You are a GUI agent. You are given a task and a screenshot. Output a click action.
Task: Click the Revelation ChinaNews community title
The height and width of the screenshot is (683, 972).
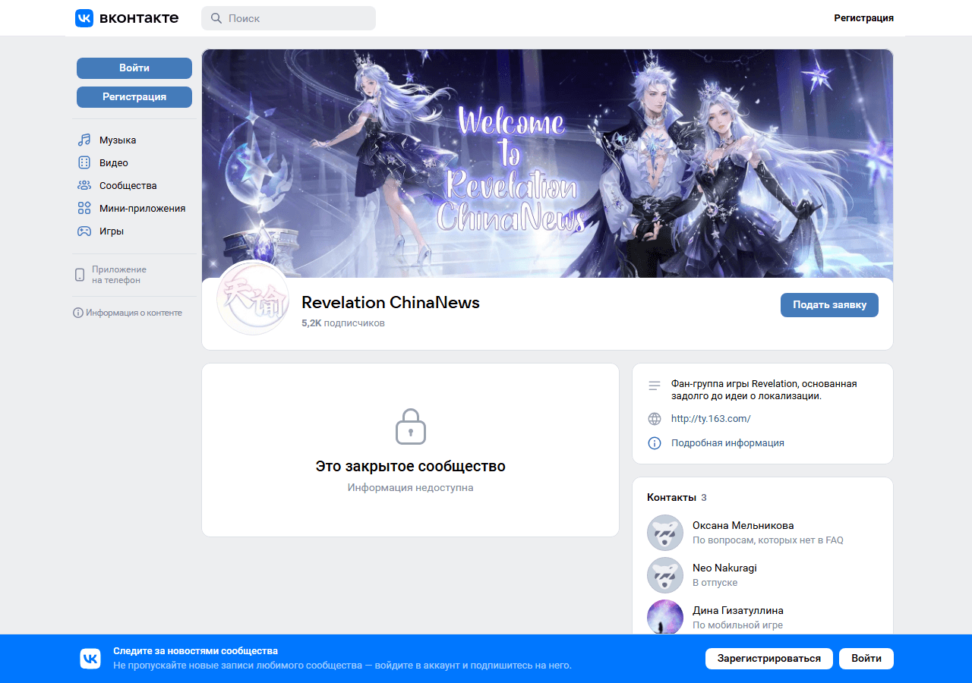[x=390, y=302]
